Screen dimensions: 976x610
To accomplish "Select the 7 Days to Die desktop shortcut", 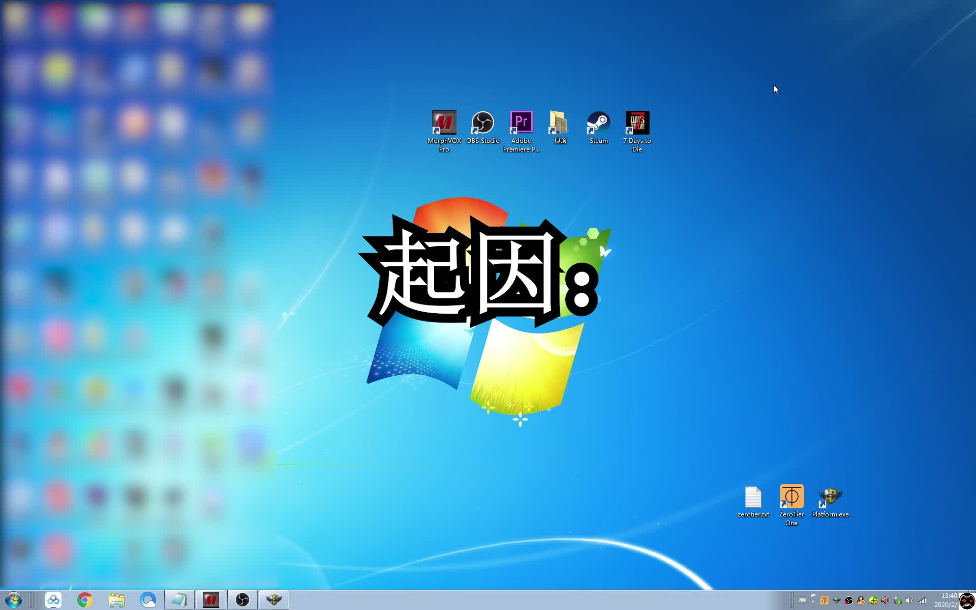I will (x=637, y=131).
